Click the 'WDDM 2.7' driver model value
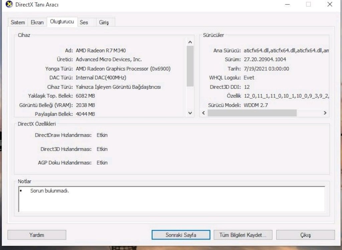The height and width of the screenshot is (250, 342). click(x=255, y=105)
